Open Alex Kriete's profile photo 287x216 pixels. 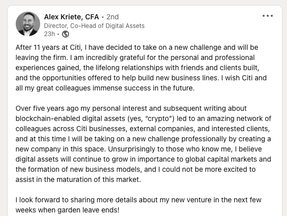(x=28, y=24)
